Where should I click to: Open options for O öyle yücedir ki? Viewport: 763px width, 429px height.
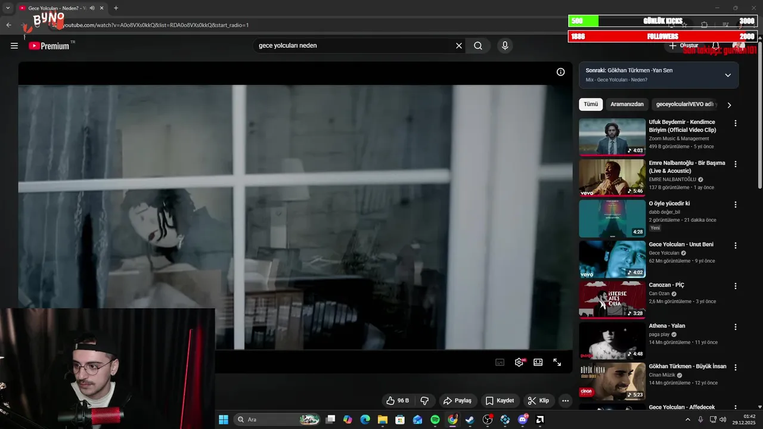pos(735,204)
